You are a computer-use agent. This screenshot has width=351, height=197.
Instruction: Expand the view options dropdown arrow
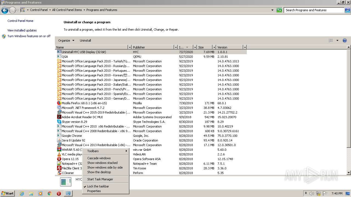(x=337, y=40)
